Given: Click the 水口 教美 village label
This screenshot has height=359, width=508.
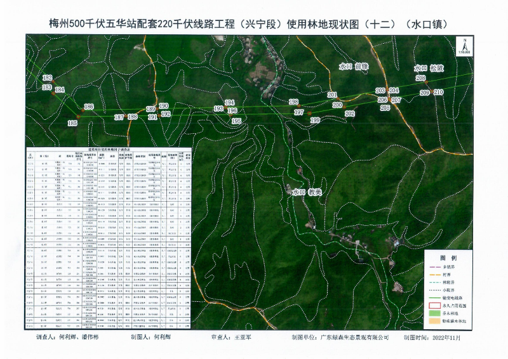Looking at the screenshot, I should click(x=307, y=192).
